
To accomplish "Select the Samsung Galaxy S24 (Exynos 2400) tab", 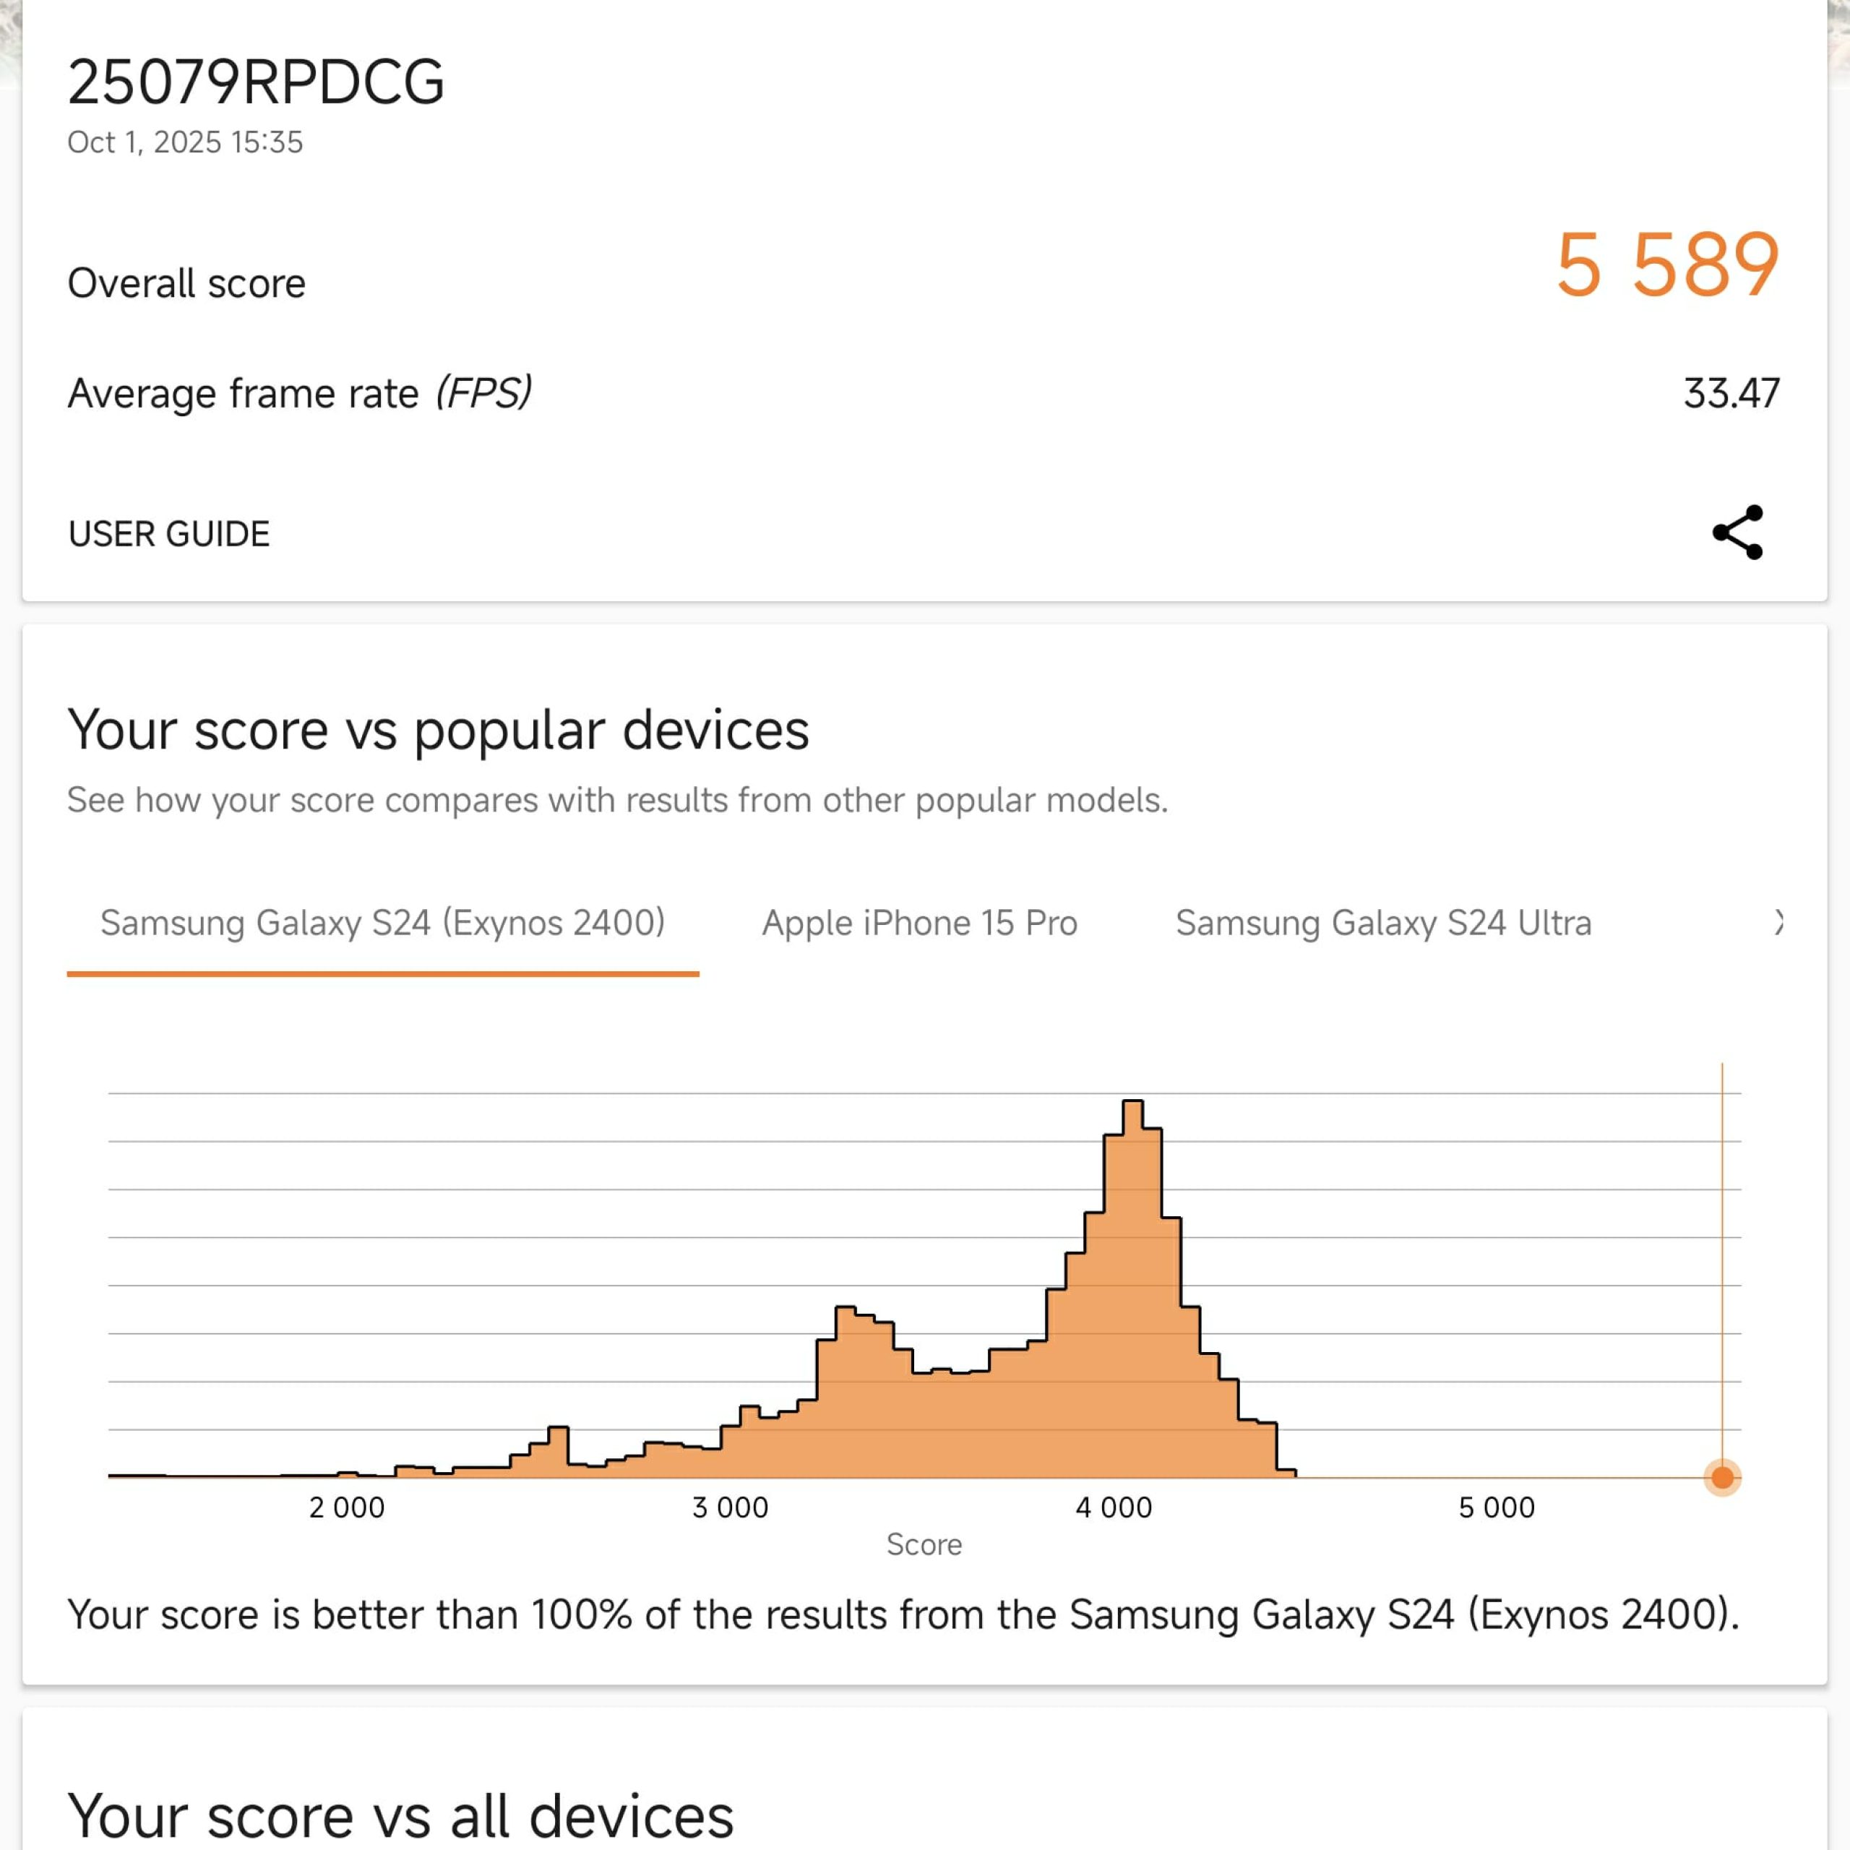I will [383, 923].
